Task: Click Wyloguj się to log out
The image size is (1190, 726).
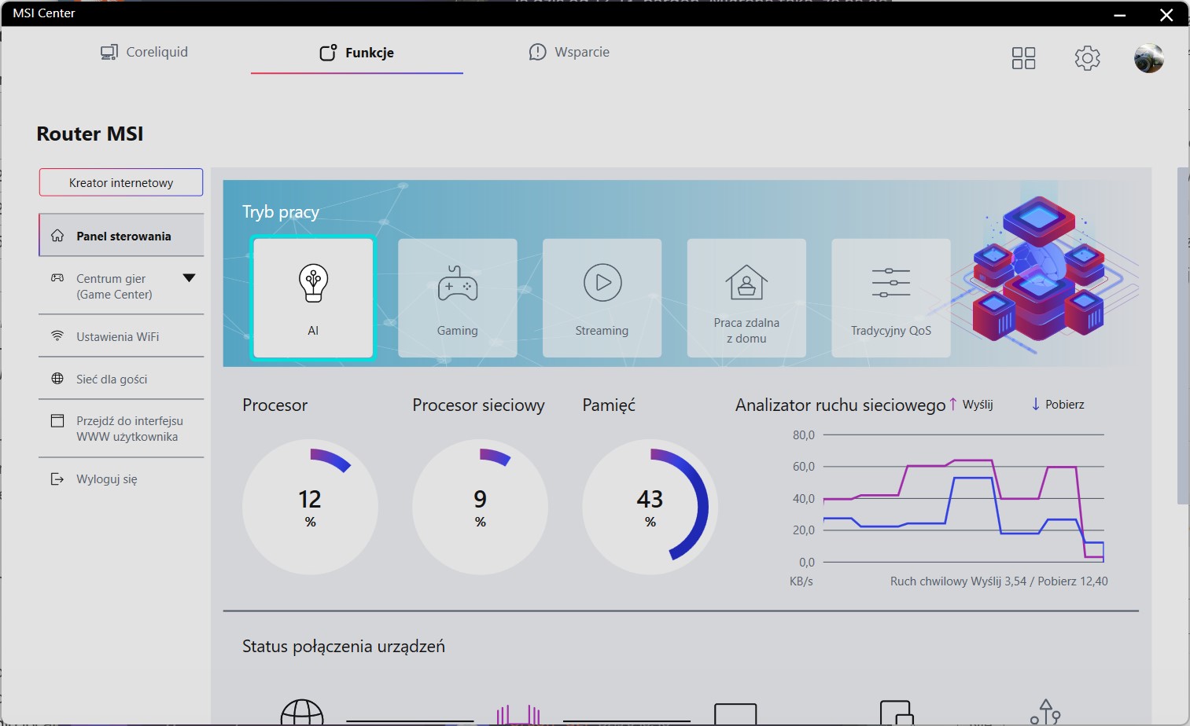Action: tap(107, 478)
